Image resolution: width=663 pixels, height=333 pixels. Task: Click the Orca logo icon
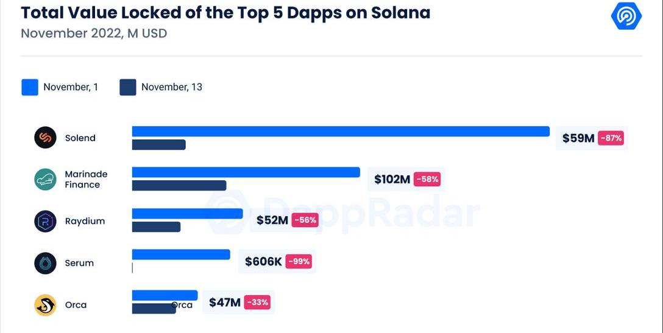coord(45,305)
